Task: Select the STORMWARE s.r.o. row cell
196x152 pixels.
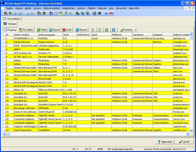Action: [26, 38]
